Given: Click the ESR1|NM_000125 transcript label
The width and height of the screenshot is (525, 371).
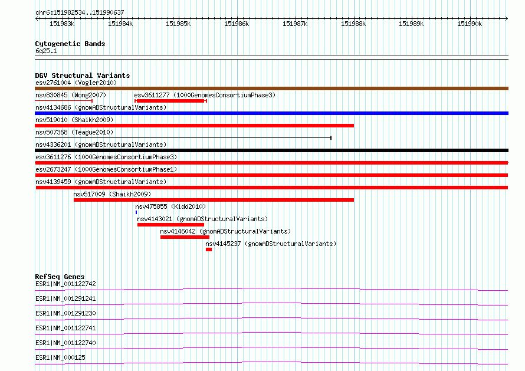Looking at the screenshot, I should [x=60, y=357].
